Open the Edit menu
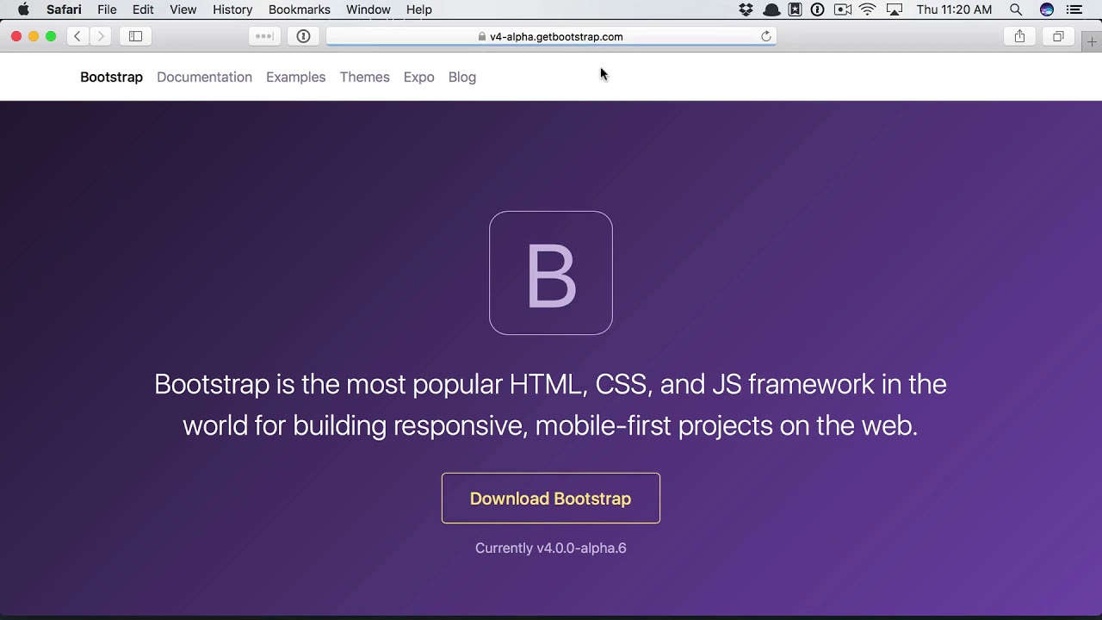 click(143, 9)
